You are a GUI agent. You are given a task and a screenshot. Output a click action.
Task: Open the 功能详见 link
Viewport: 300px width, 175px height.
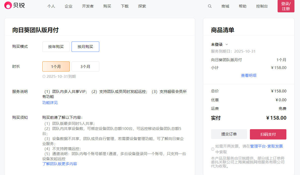pos(50,102)
